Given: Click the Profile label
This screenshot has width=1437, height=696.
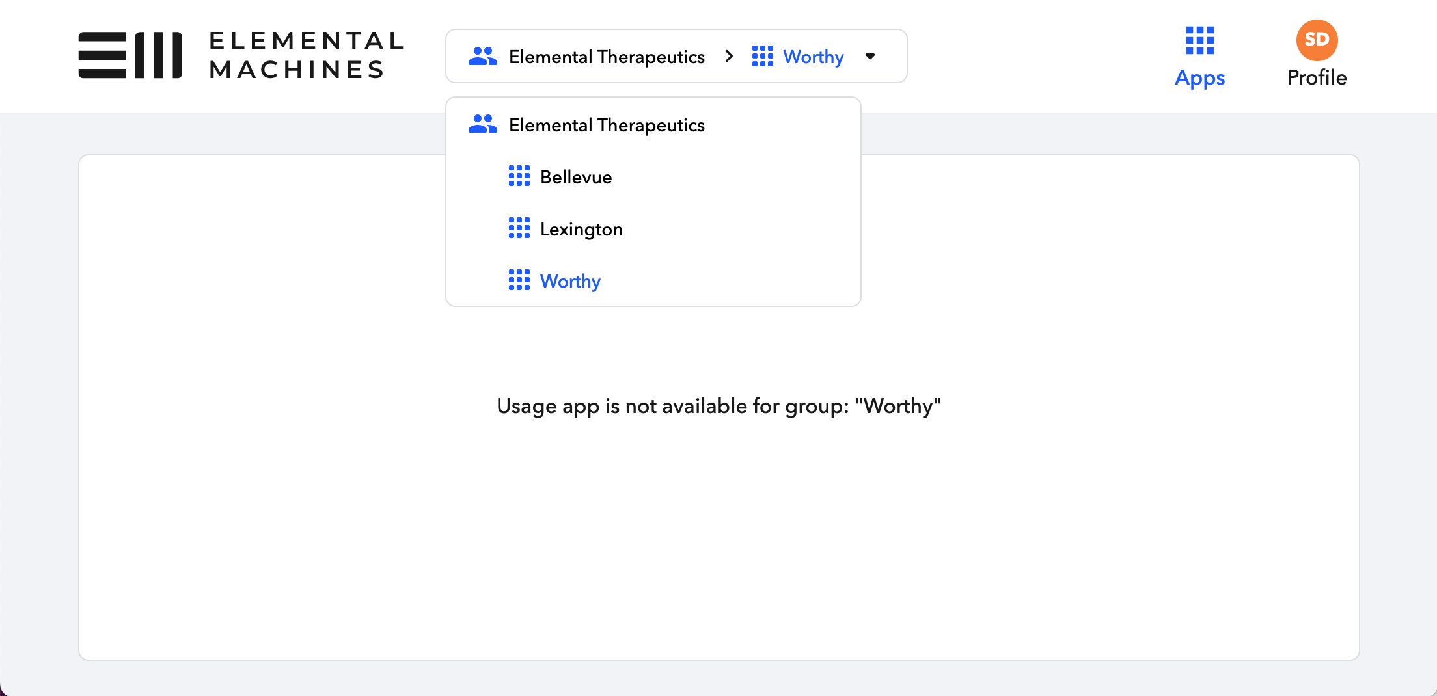Looking at the screenshot, I should [1317, 77].
